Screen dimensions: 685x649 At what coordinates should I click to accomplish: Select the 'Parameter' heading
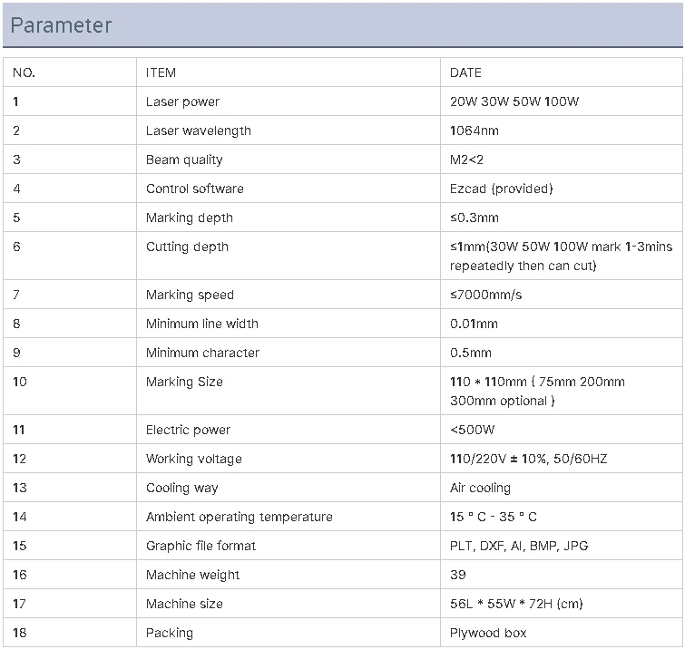pyautogui.click(x=61, y=25)
